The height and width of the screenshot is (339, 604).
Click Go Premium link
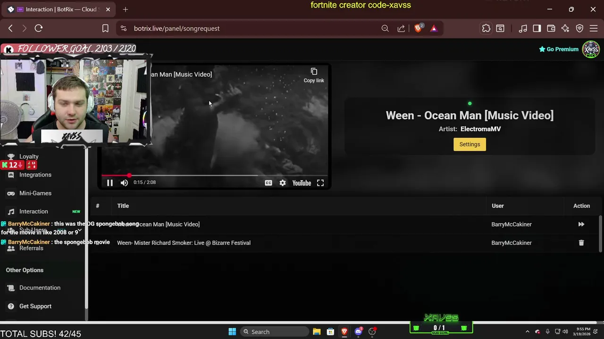(559, 49)
